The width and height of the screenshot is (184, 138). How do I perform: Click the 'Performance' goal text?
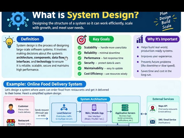pos(92,58)
